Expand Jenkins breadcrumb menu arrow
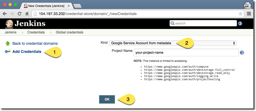Screen dimensions: 256x111 click(22, 32)
